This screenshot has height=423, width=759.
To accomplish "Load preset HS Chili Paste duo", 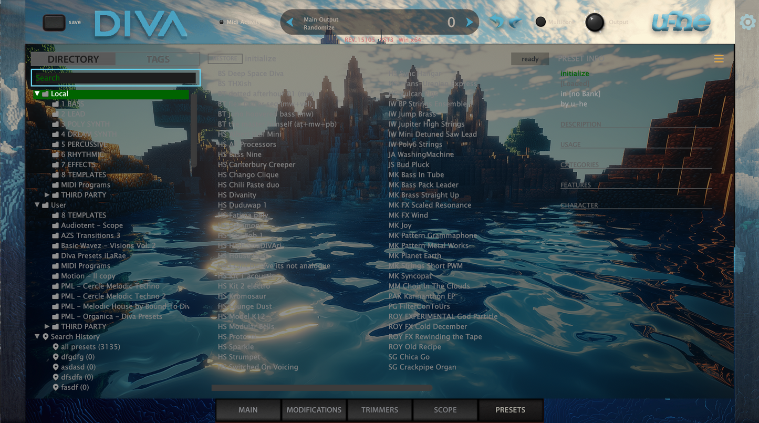I will click(249, 185).
